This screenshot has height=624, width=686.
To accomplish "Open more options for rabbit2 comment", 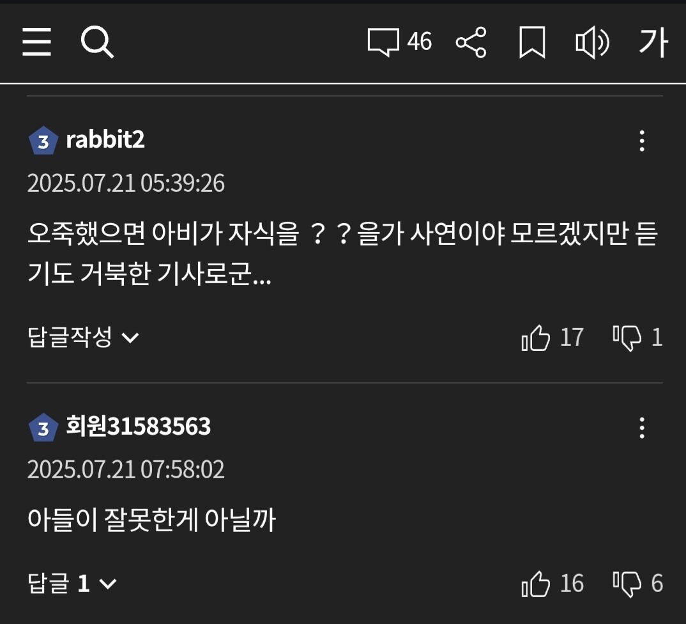I will (x=642, y=141).
